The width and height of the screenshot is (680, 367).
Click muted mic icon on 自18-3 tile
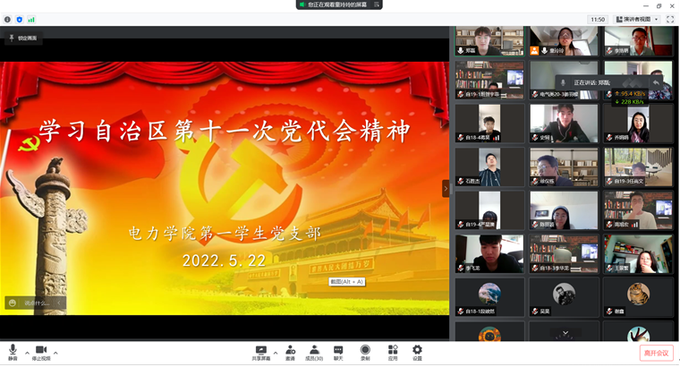[x=535, y=269]
